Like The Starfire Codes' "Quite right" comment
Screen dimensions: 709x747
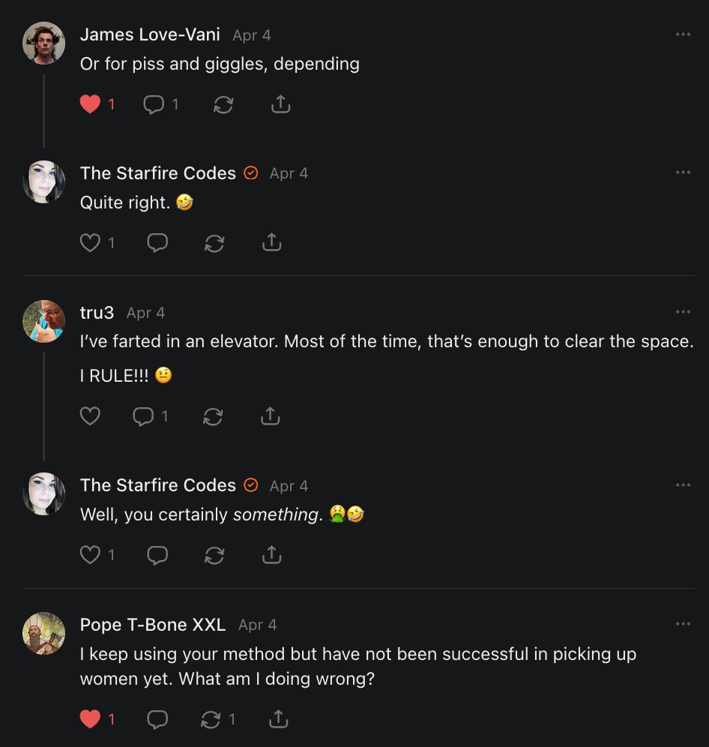click(90, 243)
